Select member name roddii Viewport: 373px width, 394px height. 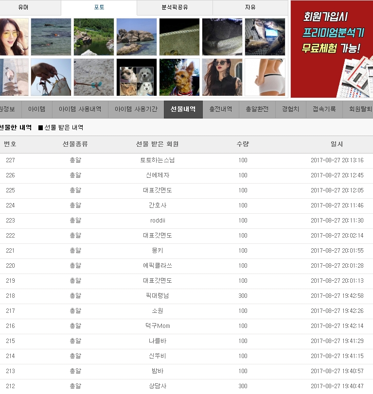[158, 221]
